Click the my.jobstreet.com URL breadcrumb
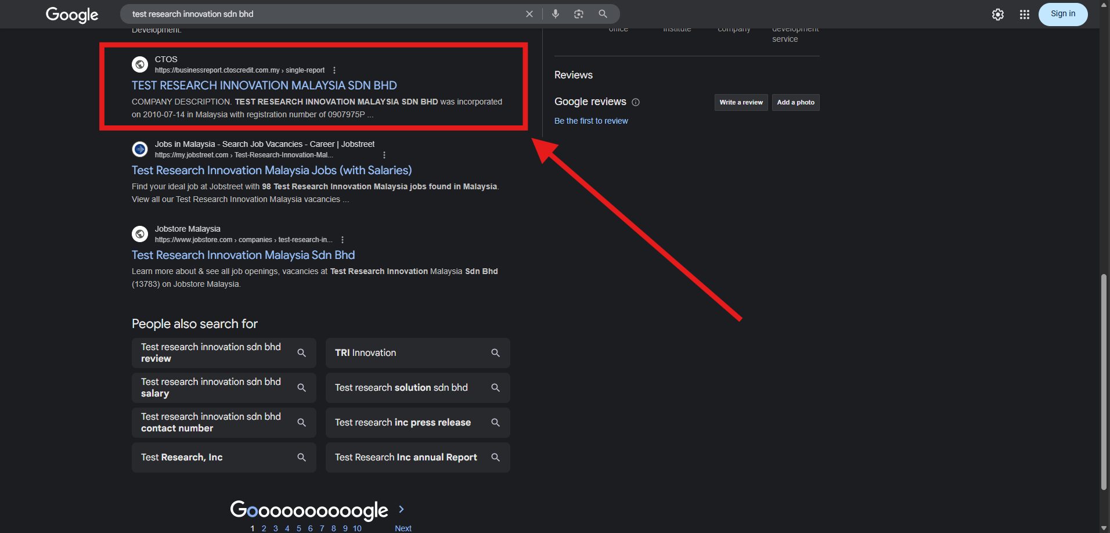Viewport: 1110px width, 533px height. pos(244,155)
